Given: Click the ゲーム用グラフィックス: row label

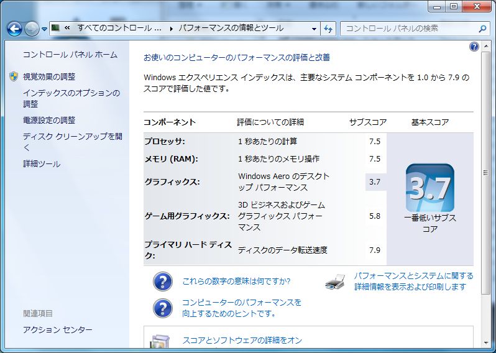Looking at the screenshot, I should click(x=187, y=216).
